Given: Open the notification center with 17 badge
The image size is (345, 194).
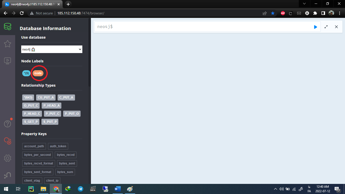Looking at the screenshot, I should (337, 189).
